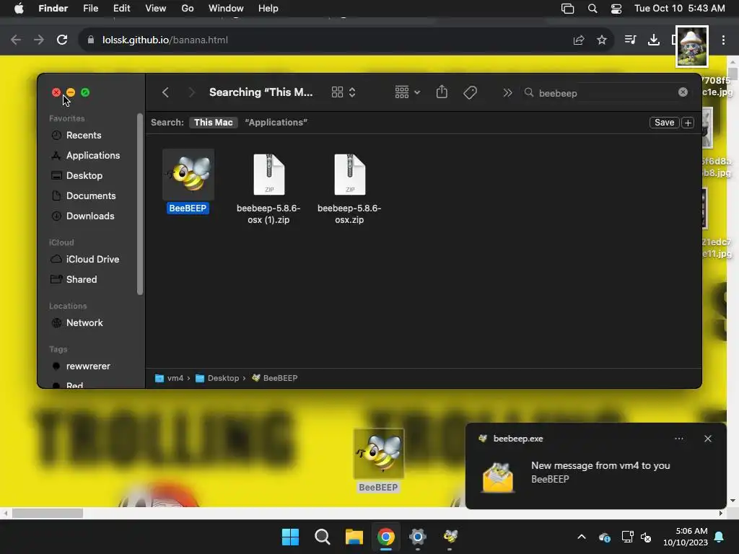Open the group-by dropdown in Finder toolbar
Image resolution: width=739 pixels, height=554 pixels.
coord(407,92)
